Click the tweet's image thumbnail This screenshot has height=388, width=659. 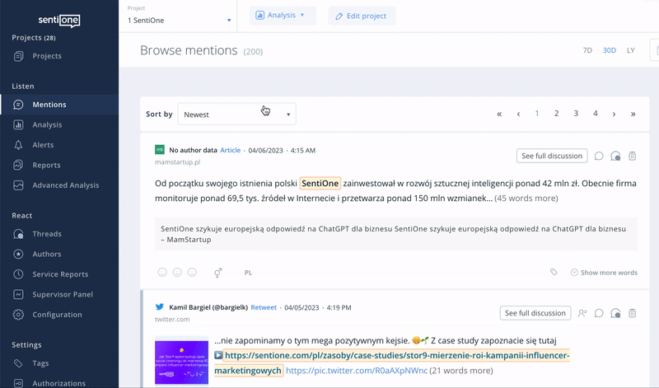pyautogui.click(x=181, y=359)
